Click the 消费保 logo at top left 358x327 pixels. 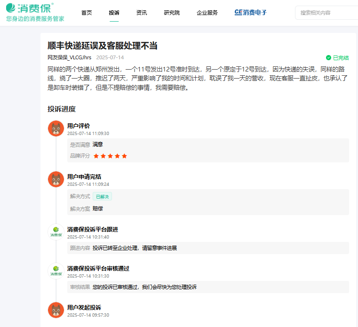pos(30,8)
